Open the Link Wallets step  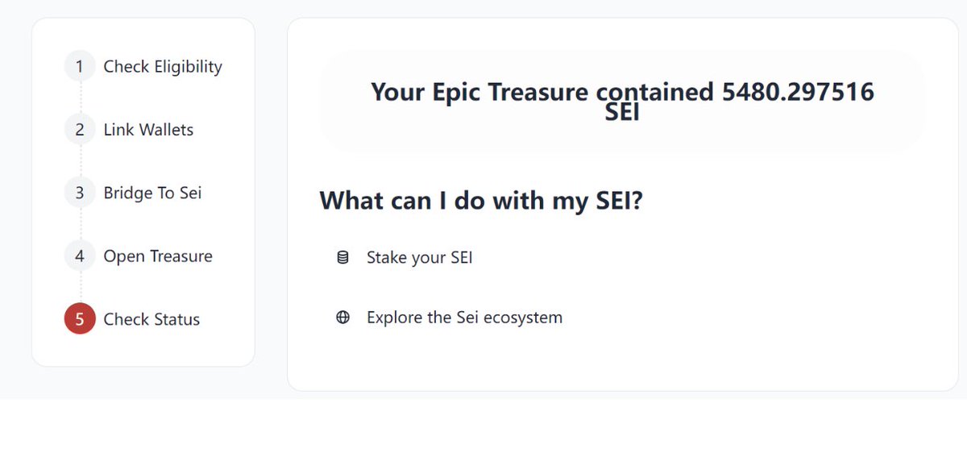click(148, 130)
